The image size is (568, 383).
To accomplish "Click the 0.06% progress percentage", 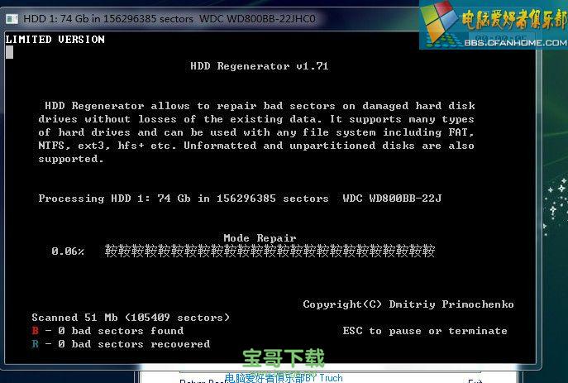I will [68, 251].
